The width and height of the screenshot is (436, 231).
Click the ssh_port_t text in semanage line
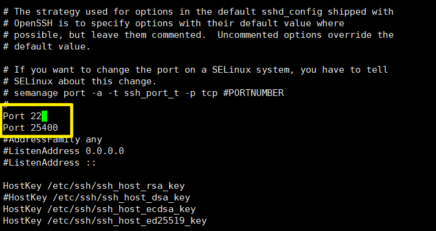click(x=152, y=93)
